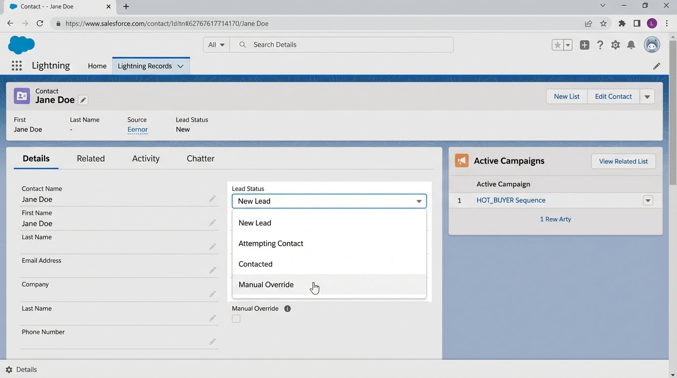Open the dropdown beside Edit Contact
677x378 pixels.
click(x=647, y=96)
